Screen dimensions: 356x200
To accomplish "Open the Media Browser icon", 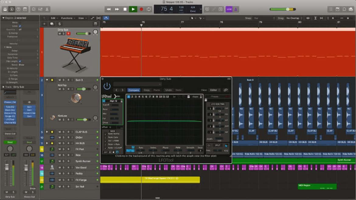I will coord(351,9).
